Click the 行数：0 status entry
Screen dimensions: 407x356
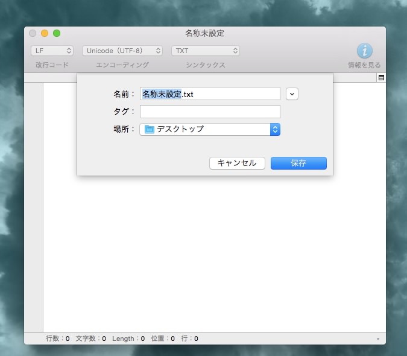click(x=58, y=339)
